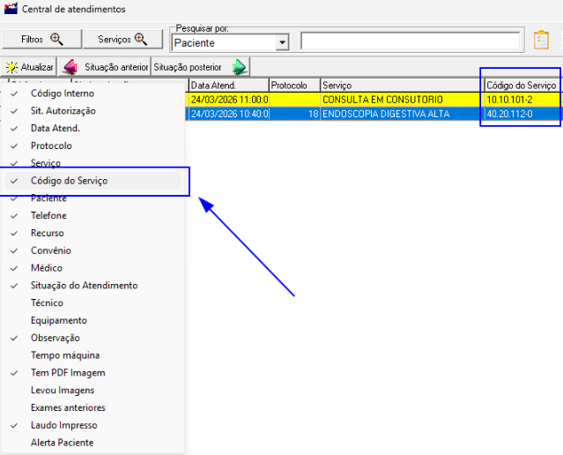The width and height of the screenshot is (563, 455).
Task: Click the search text input field
Action: 410,41
